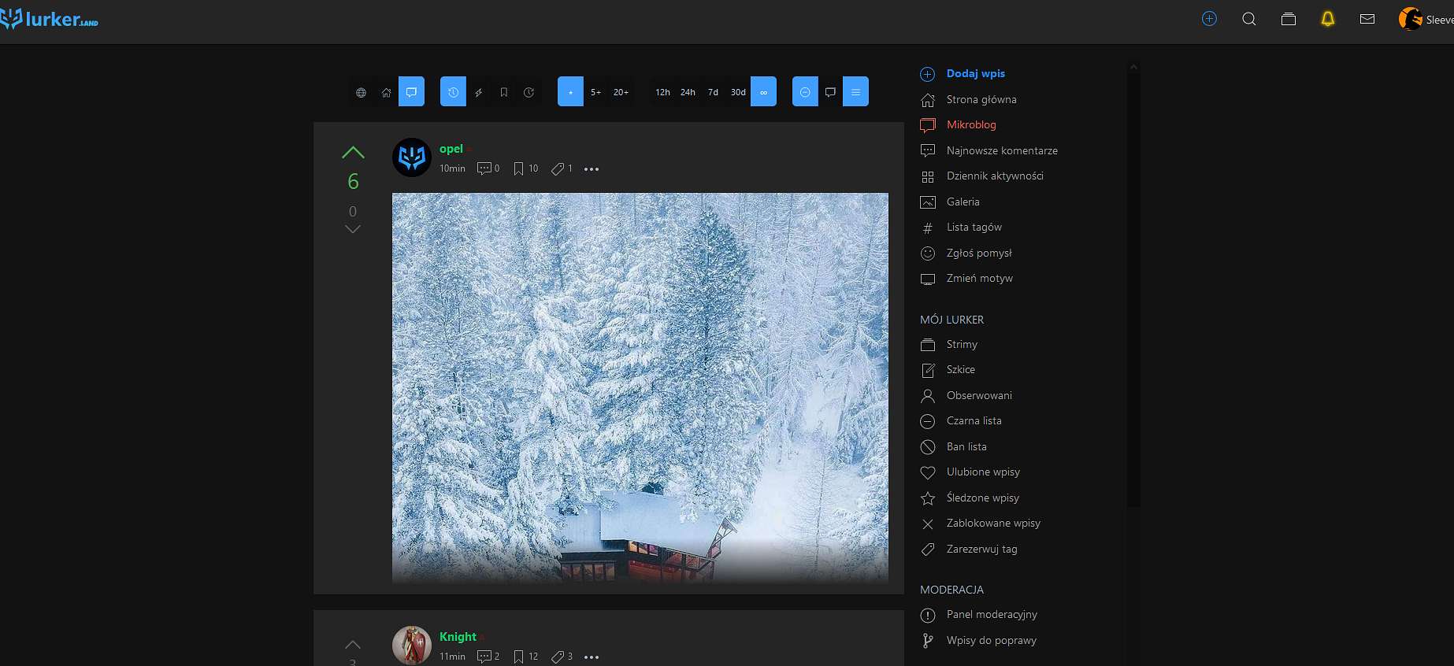Image resolution: width=1454 pixels, height=666 pixels.
Task: Filter entries with 5+ votes
Action: click(x=595, y=92)
